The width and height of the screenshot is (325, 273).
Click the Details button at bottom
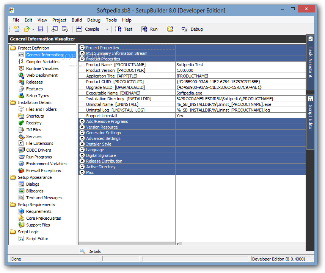click(x=91, y=251)
